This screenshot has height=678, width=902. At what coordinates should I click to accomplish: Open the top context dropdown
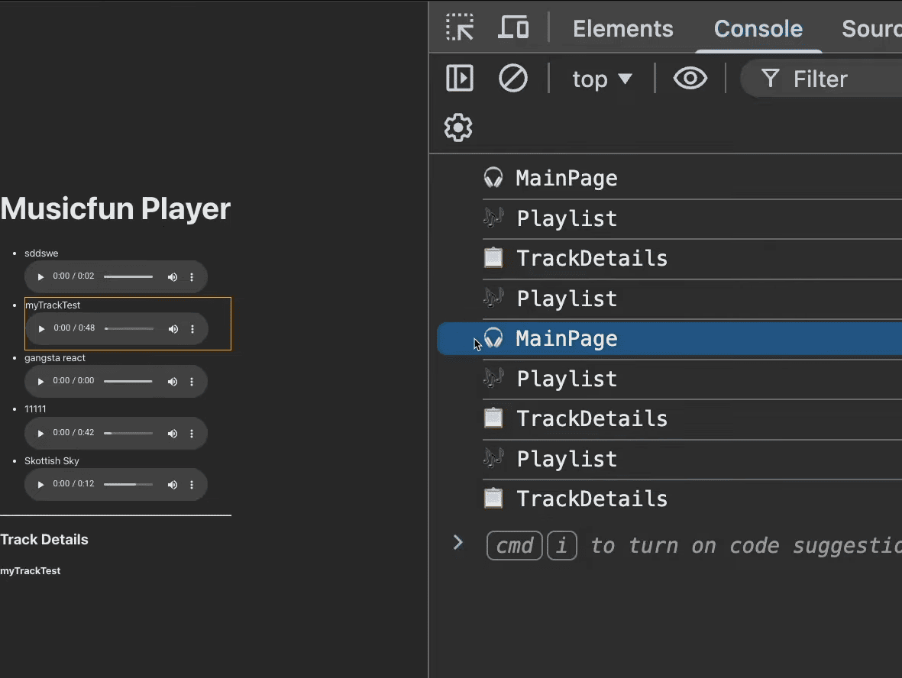(x=602, y=79)
